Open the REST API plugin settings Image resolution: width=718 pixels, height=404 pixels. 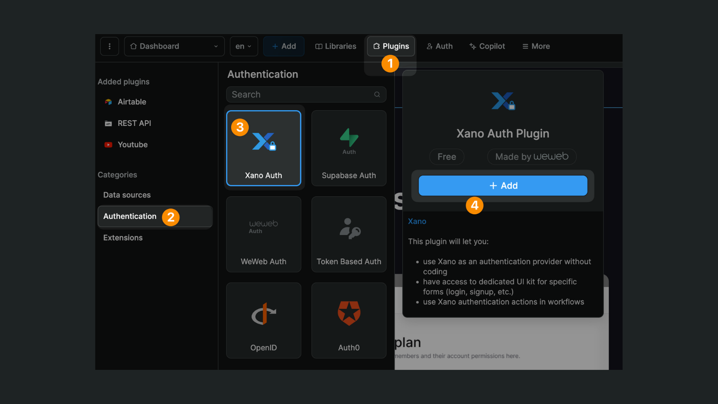[x=134, y=123]
